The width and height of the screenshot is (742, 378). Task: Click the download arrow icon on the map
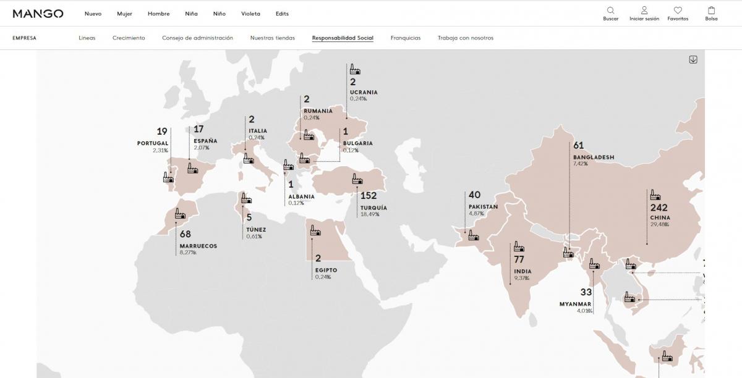(693, 59)
